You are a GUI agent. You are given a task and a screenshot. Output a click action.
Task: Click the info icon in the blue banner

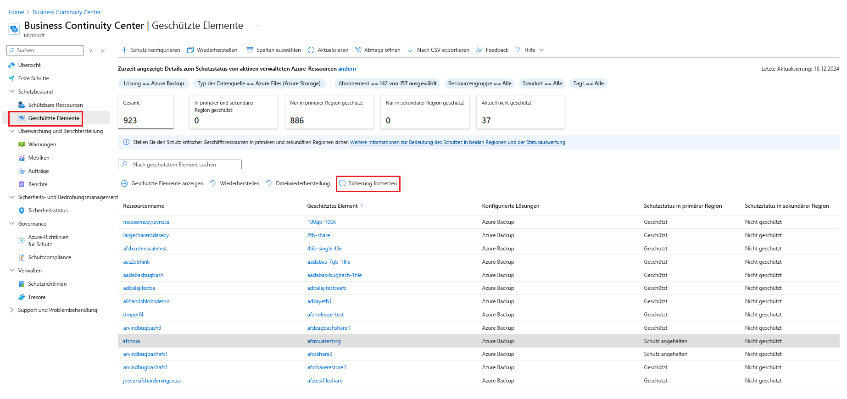pyautogui.click(x=127, y=142)
